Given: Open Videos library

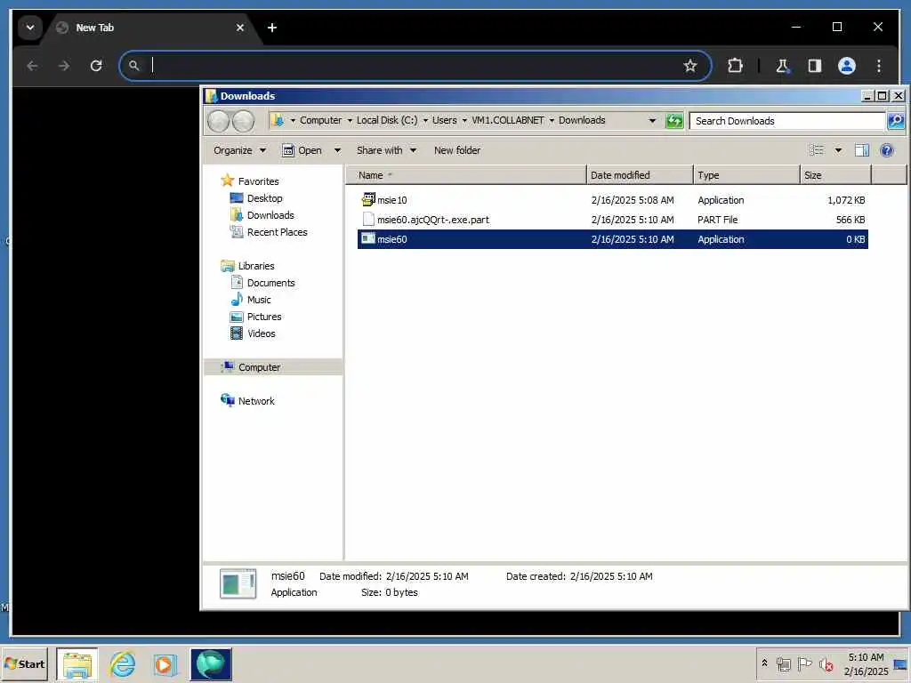Looking at the screenshot, I should 253,333.
